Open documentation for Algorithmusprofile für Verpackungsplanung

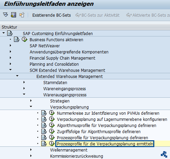(44, 125)
